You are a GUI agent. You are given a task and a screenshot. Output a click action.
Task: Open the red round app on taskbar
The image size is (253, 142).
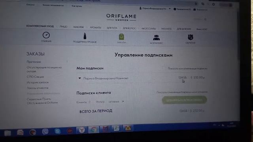[70, 131]
